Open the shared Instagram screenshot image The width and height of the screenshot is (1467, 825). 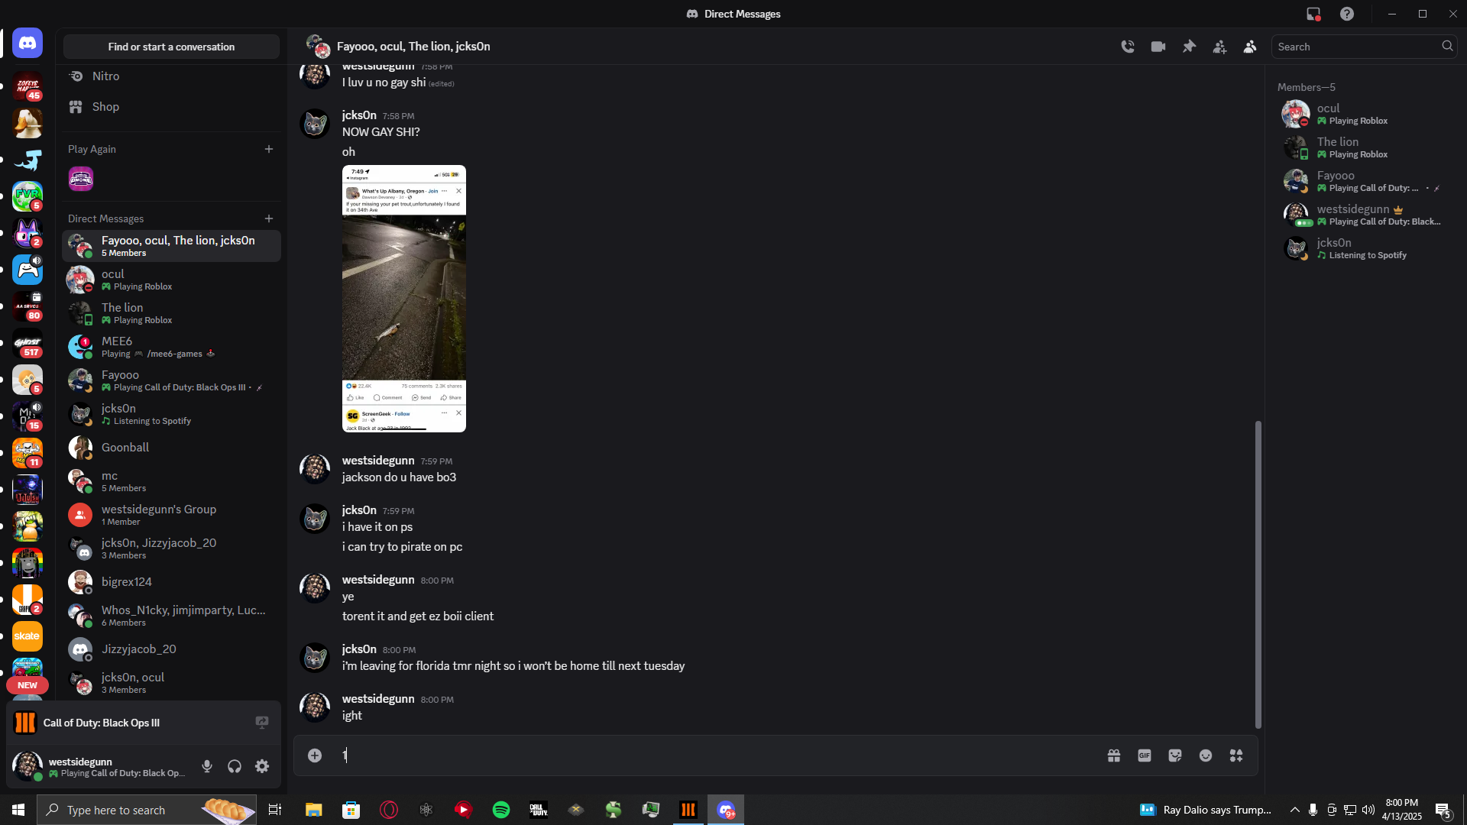tap(403, 298)
